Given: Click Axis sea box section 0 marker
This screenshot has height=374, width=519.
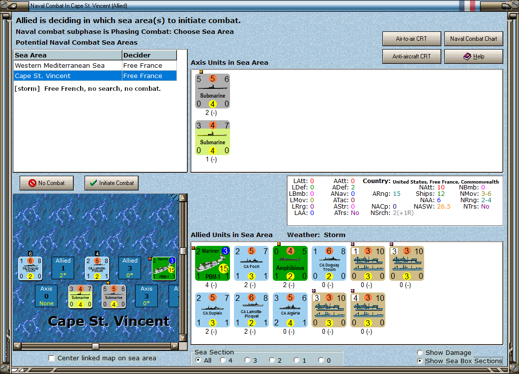Looking at the screenshot, I should tap(46, 296).
